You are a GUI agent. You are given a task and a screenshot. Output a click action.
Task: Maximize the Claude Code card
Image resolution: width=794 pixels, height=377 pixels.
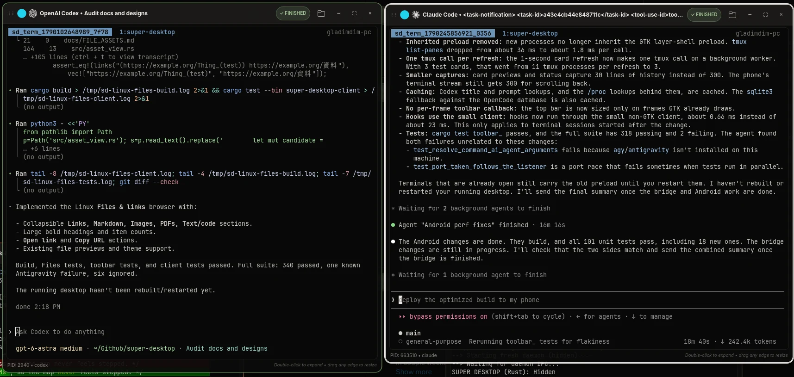pyautogui.click(x=765, y=15)
